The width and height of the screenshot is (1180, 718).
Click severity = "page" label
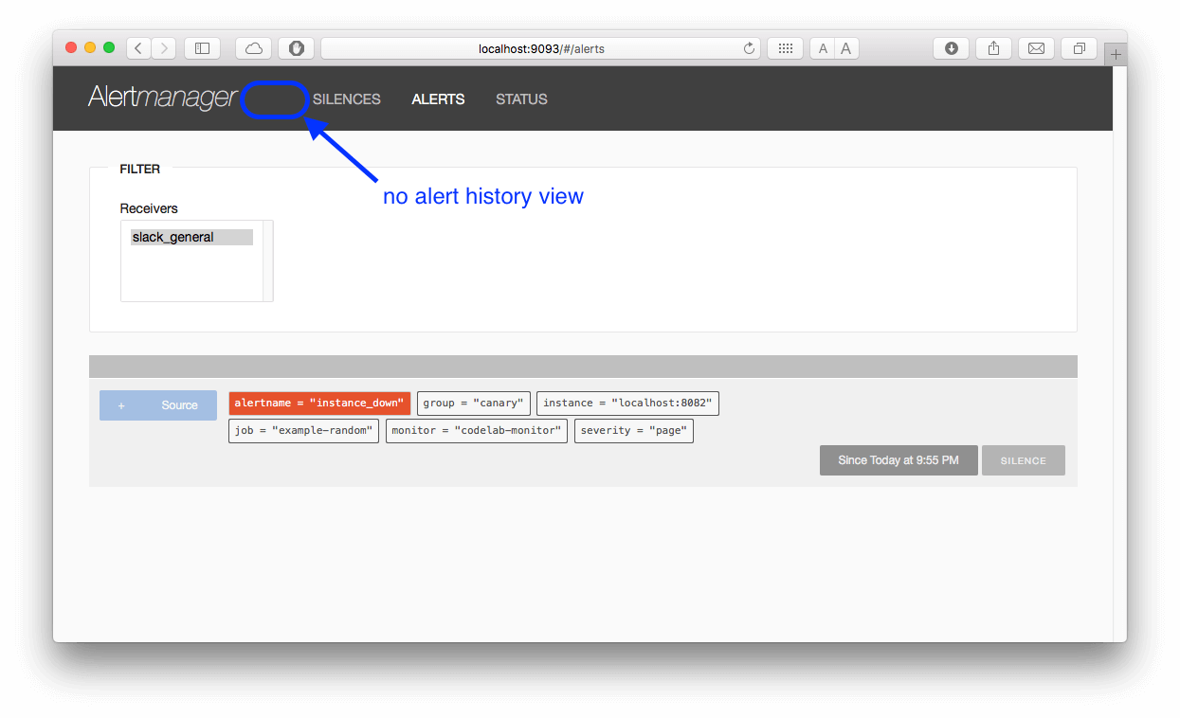(x=634, y=431)
